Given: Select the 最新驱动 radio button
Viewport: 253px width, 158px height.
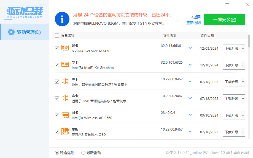Looking at the screenshot, I should (83, 153).
